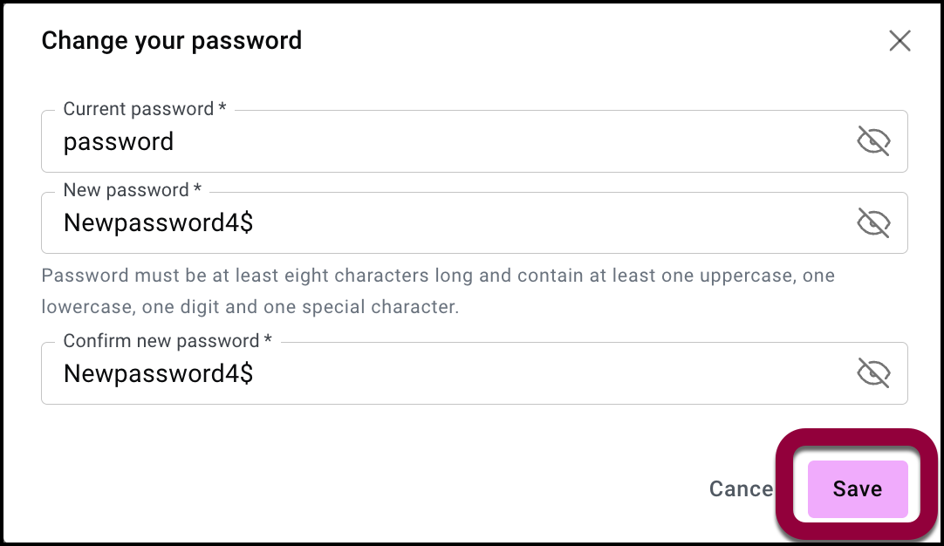Place cursor on 'Newpassword4$' in Confirm field

coord(158,374)
